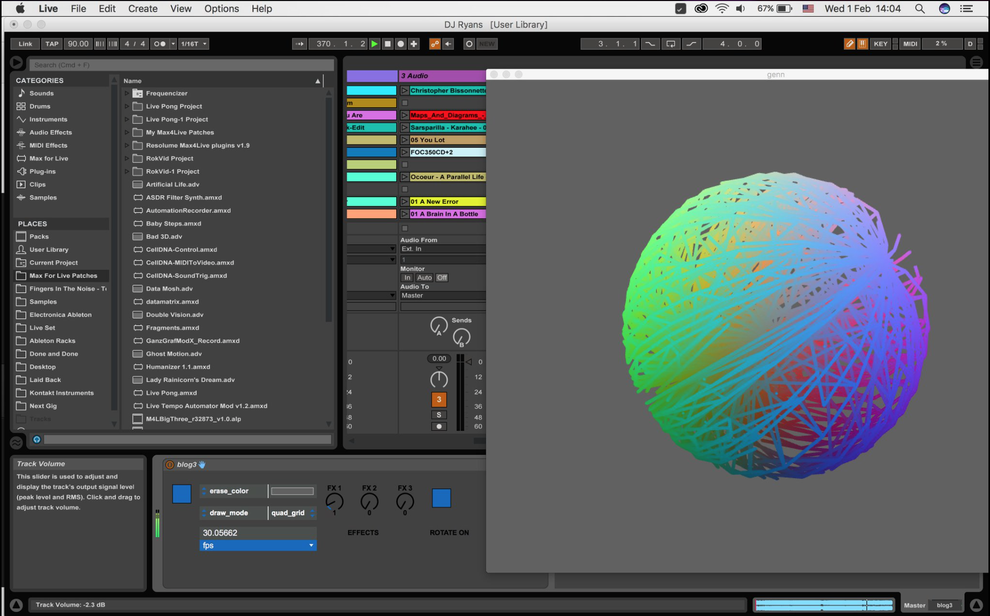Solo track 3 with the S button

[x=439, y=414]
